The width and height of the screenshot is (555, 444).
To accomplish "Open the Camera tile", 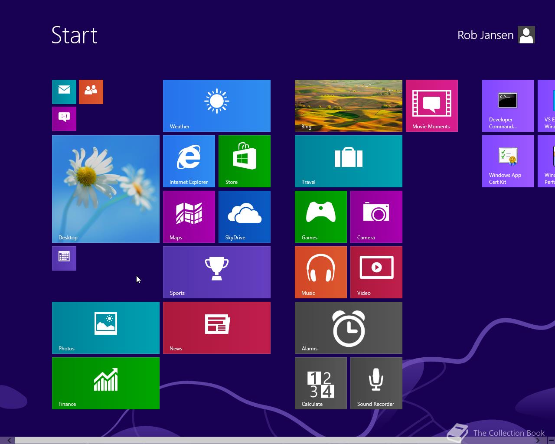I will [376, 217].
